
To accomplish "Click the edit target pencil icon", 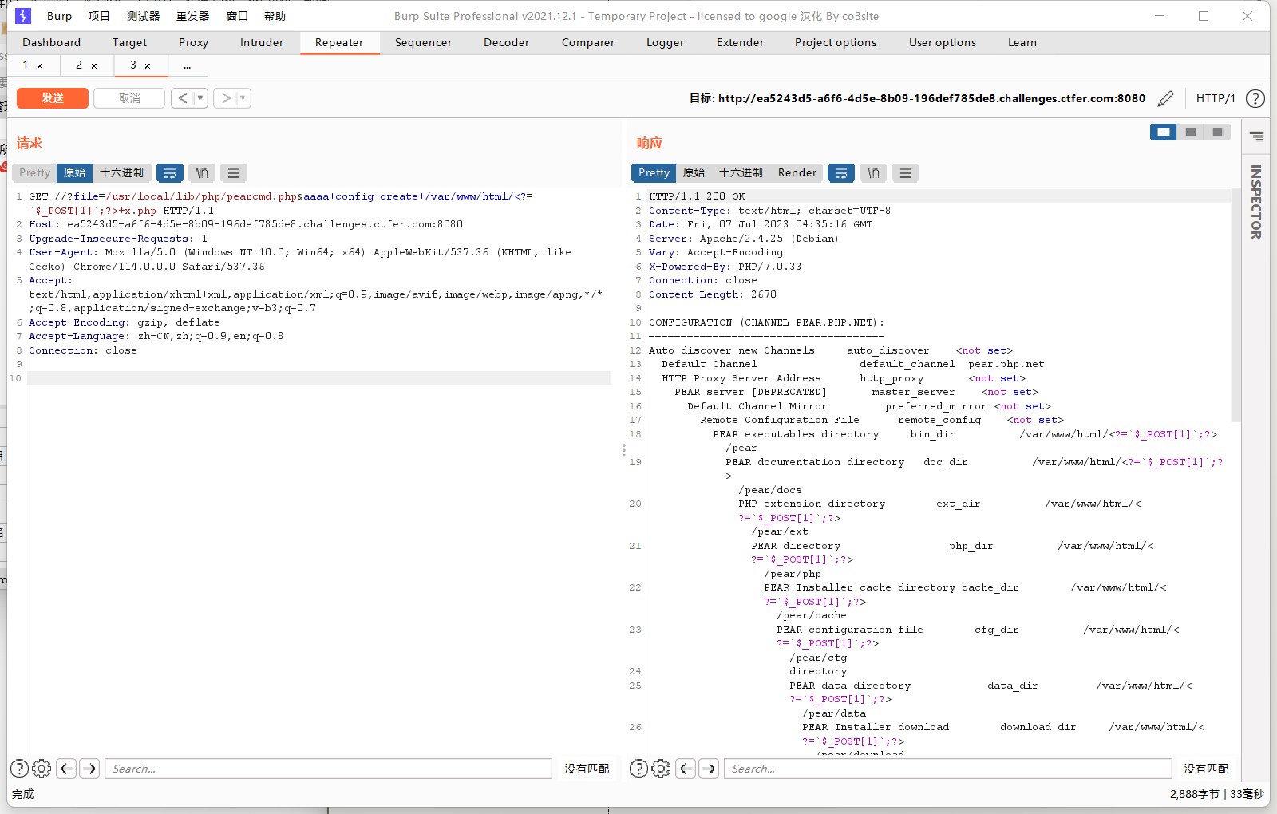I will pyautogui.click(x=1166, y=98).
